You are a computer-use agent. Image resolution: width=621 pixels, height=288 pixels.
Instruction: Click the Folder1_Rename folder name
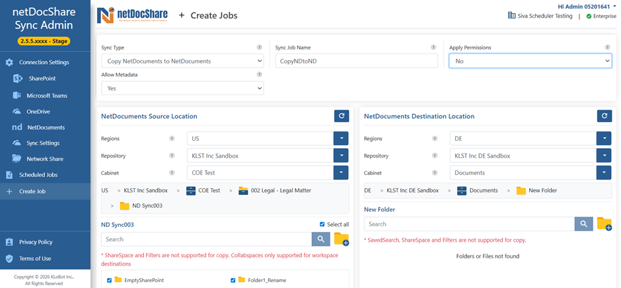pyautogui.click(x=267, y=281)
